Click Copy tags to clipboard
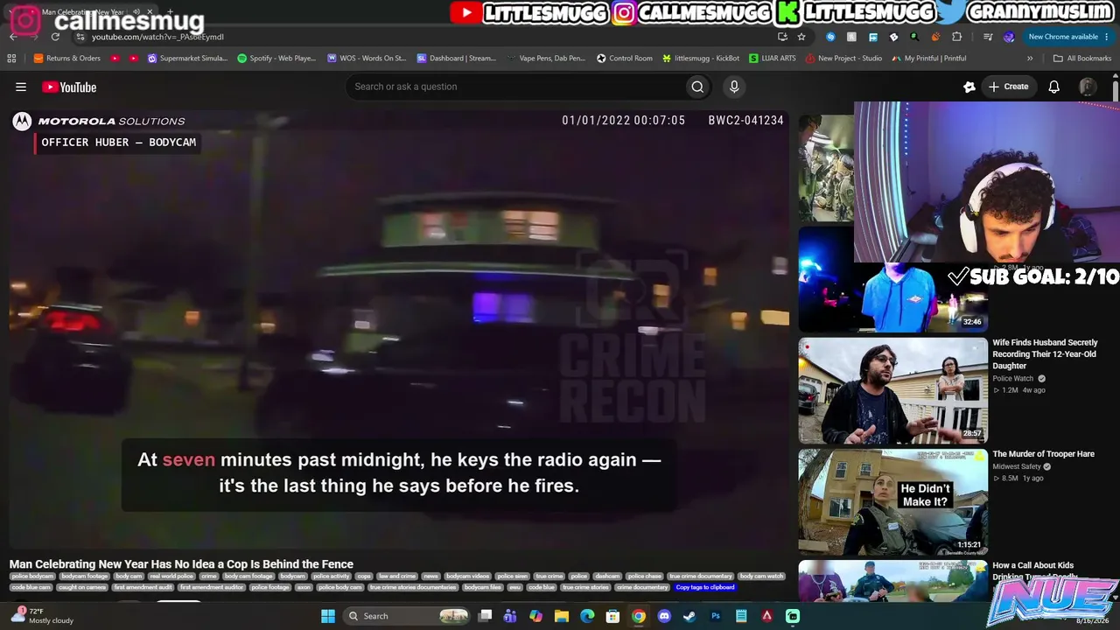Image resolution: width=1120 pixels, height=630 pixels. 705,587
